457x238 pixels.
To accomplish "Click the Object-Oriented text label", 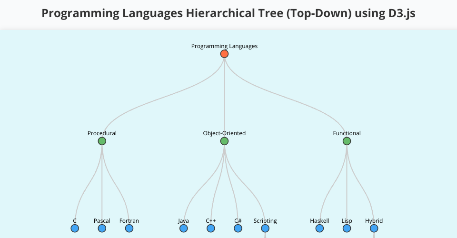I will (224, 133).
